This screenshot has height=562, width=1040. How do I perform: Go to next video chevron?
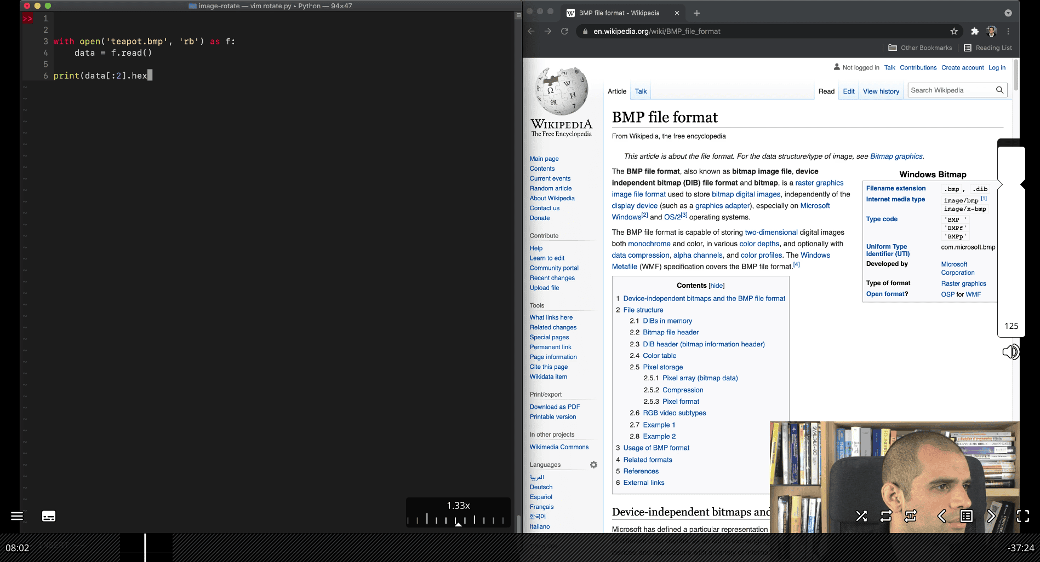(x=991, y=516)
